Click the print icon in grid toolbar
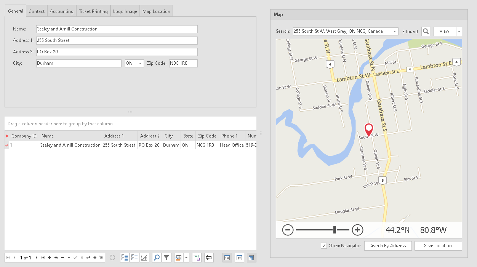The height and width of the screenshot is (267, 477). pyautogui.click(x=209, y=258)
